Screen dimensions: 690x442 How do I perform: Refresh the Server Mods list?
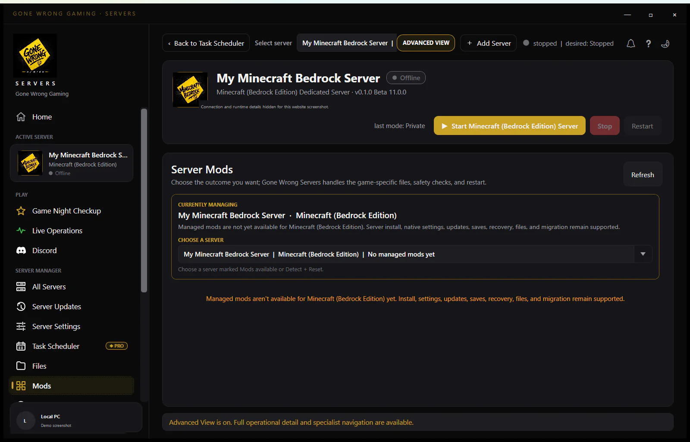coord(643,175)
